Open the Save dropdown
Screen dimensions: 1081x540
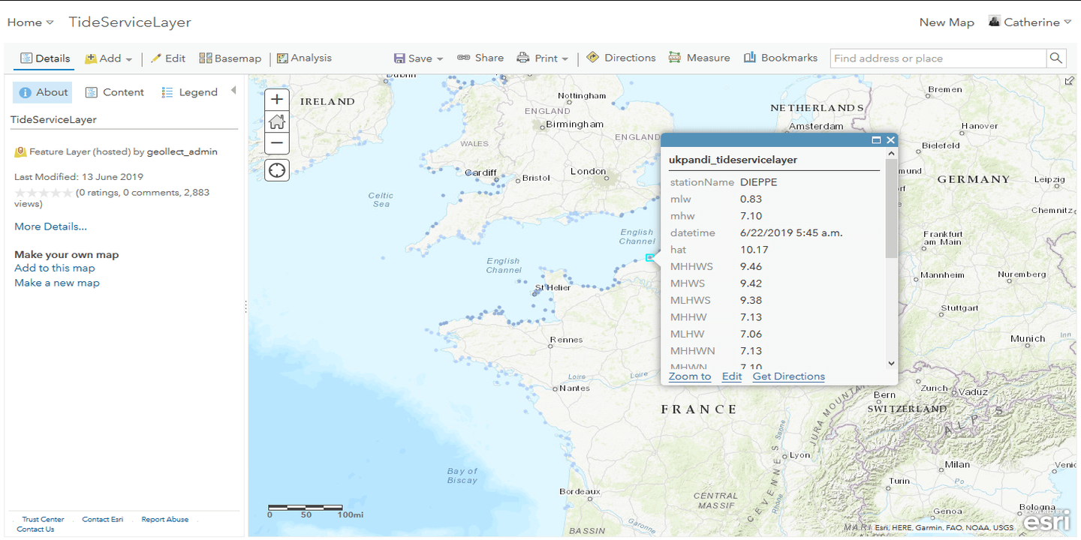coord(419,58)
